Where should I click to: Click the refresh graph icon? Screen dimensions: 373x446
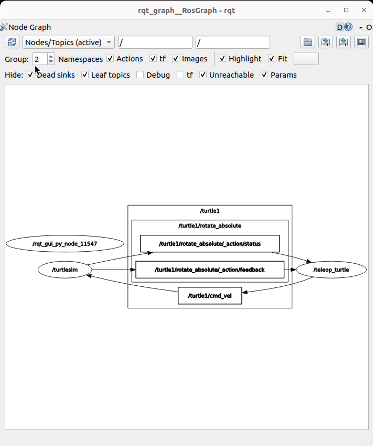pos(12,42)
